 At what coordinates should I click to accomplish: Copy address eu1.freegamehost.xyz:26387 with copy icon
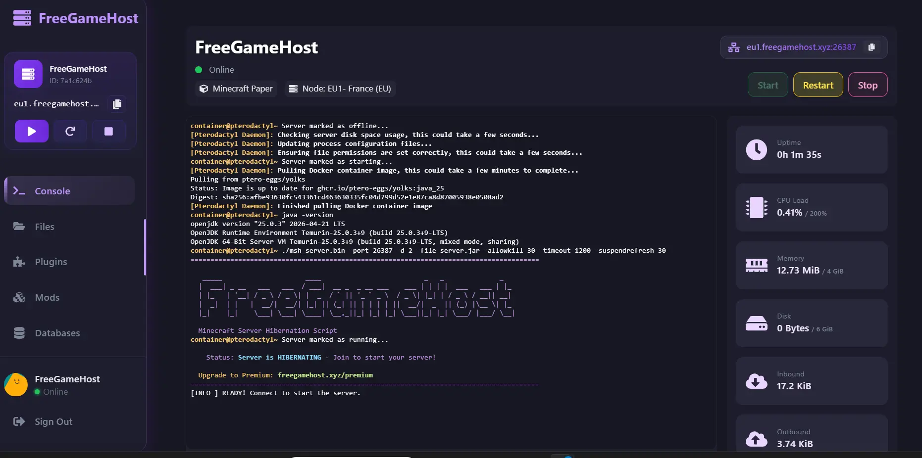point(871,47)
